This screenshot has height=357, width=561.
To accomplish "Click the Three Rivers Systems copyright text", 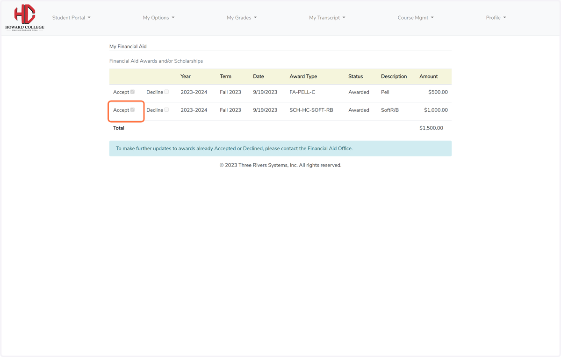I will click(280, 165).
